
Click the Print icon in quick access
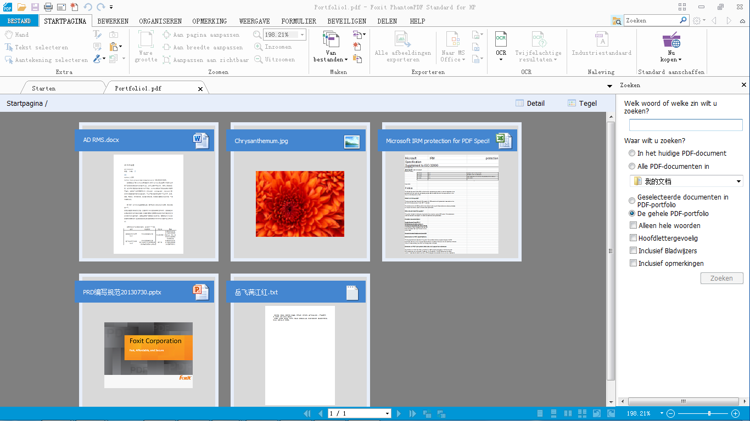click(48, 7)
